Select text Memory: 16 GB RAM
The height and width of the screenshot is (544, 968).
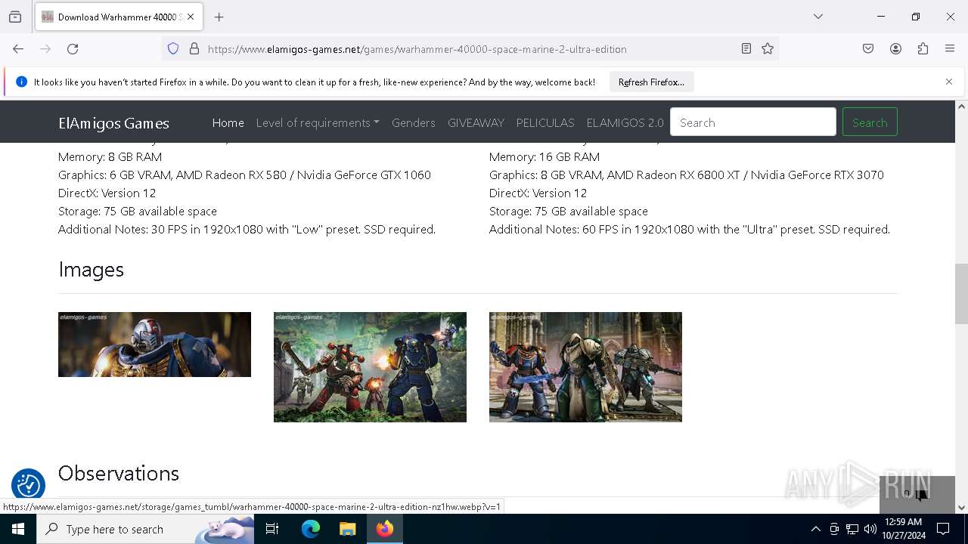(x=544, y=157)
